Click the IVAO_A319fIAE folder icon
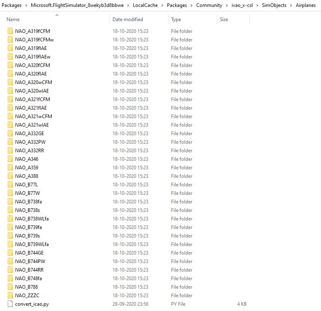Image resolution: width=321 pixels, height=311 pixels. [10, 48]
